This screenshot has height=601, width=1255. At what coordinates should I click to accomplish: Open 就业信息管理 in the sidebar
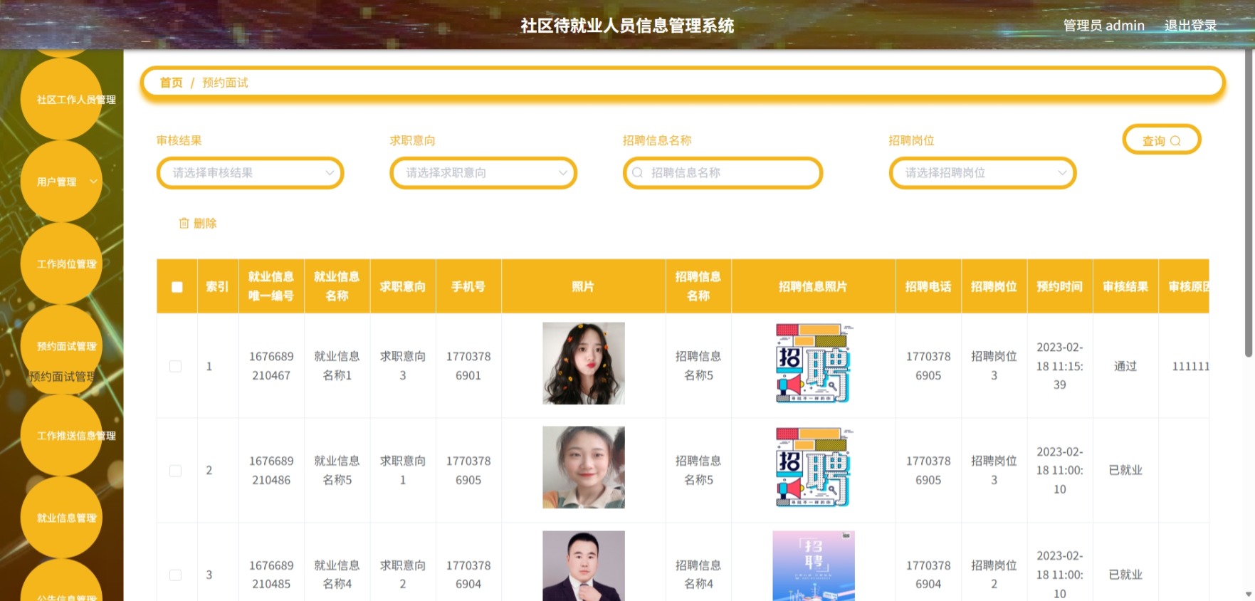click(61, 518)
